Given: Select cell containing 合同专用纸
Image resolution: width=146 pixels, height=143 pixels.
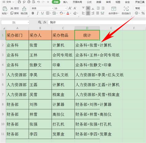Looking at the screenshot, I should (x=63, y=55).
